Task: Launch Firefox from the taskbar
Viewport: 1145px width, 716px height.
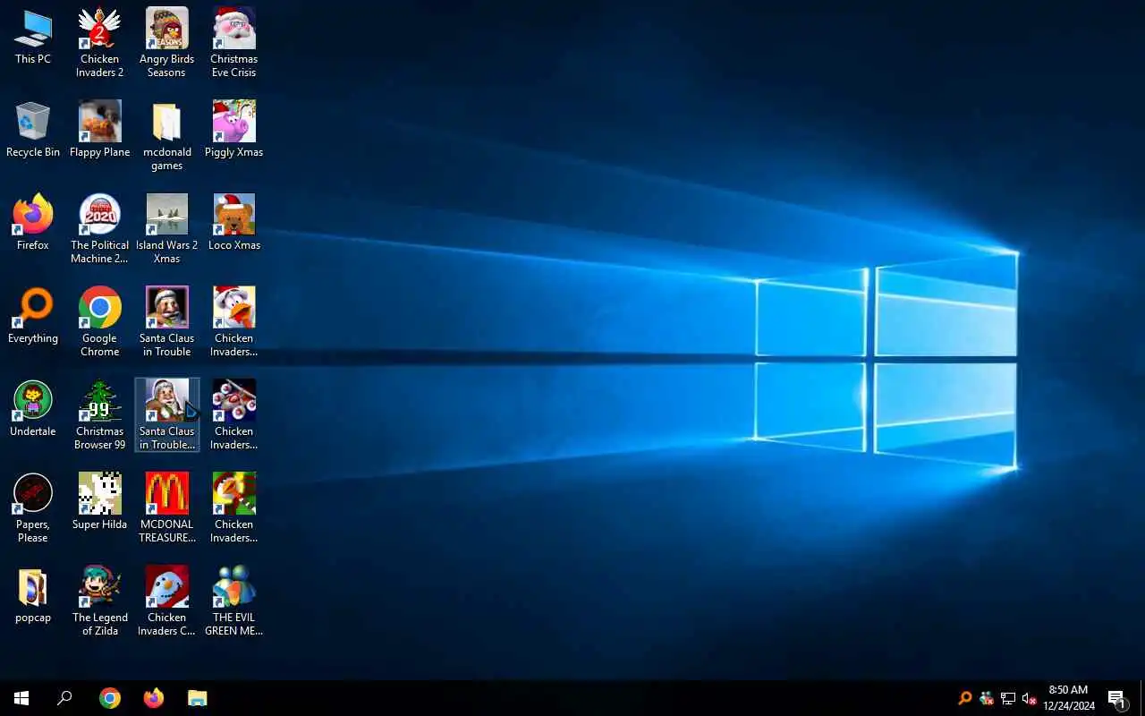Action: tap(154, 698)
